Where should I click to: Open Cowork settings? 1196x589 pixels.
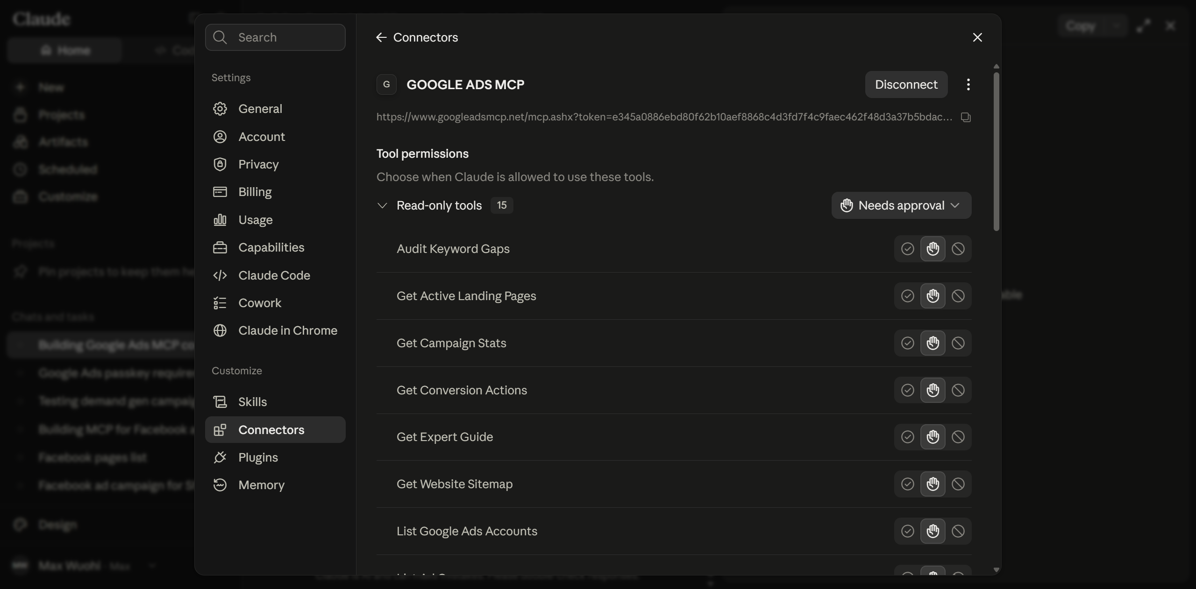[275, 303]
